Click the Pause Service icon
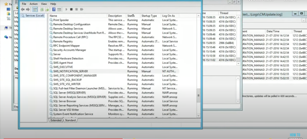 pos(77,10)
